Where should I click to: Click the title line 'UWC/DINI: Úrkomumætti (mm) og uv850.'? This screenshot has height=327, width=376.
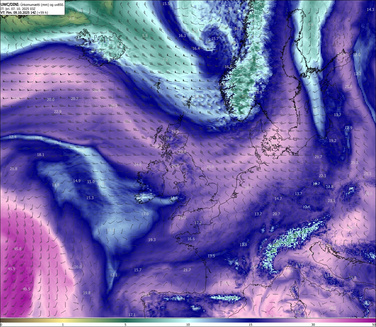(x=32, y=4)
